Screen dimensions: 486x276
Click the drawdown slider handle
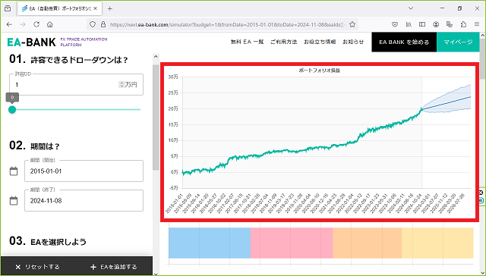[12, 109]
